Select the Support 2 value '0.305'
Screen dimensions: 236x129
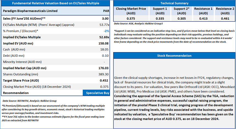[x=181, y=19]
